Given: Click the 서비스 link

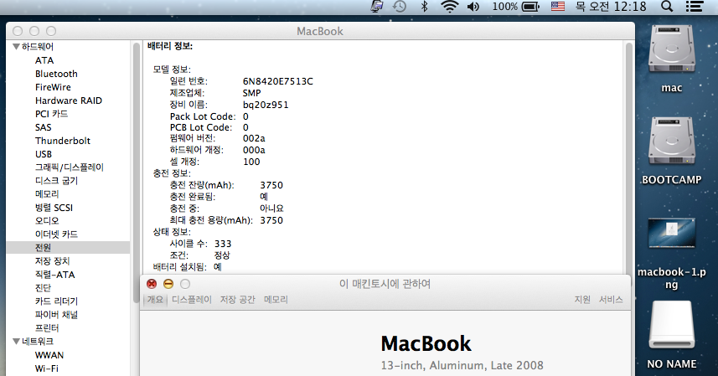Looking at the screenshot, I should coord(611,300).
